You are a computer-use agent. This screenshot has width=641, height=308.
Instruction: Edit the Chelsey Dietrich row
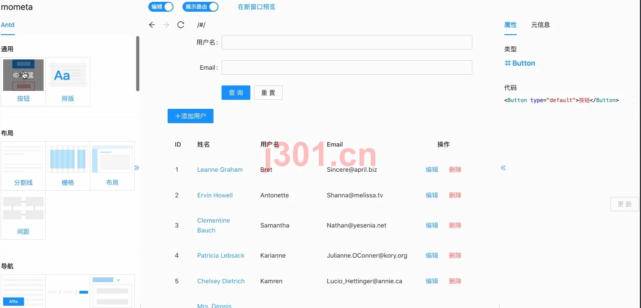pos(432,281)
